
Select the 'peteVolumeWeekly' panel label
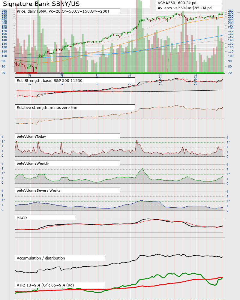click(33, 163)
